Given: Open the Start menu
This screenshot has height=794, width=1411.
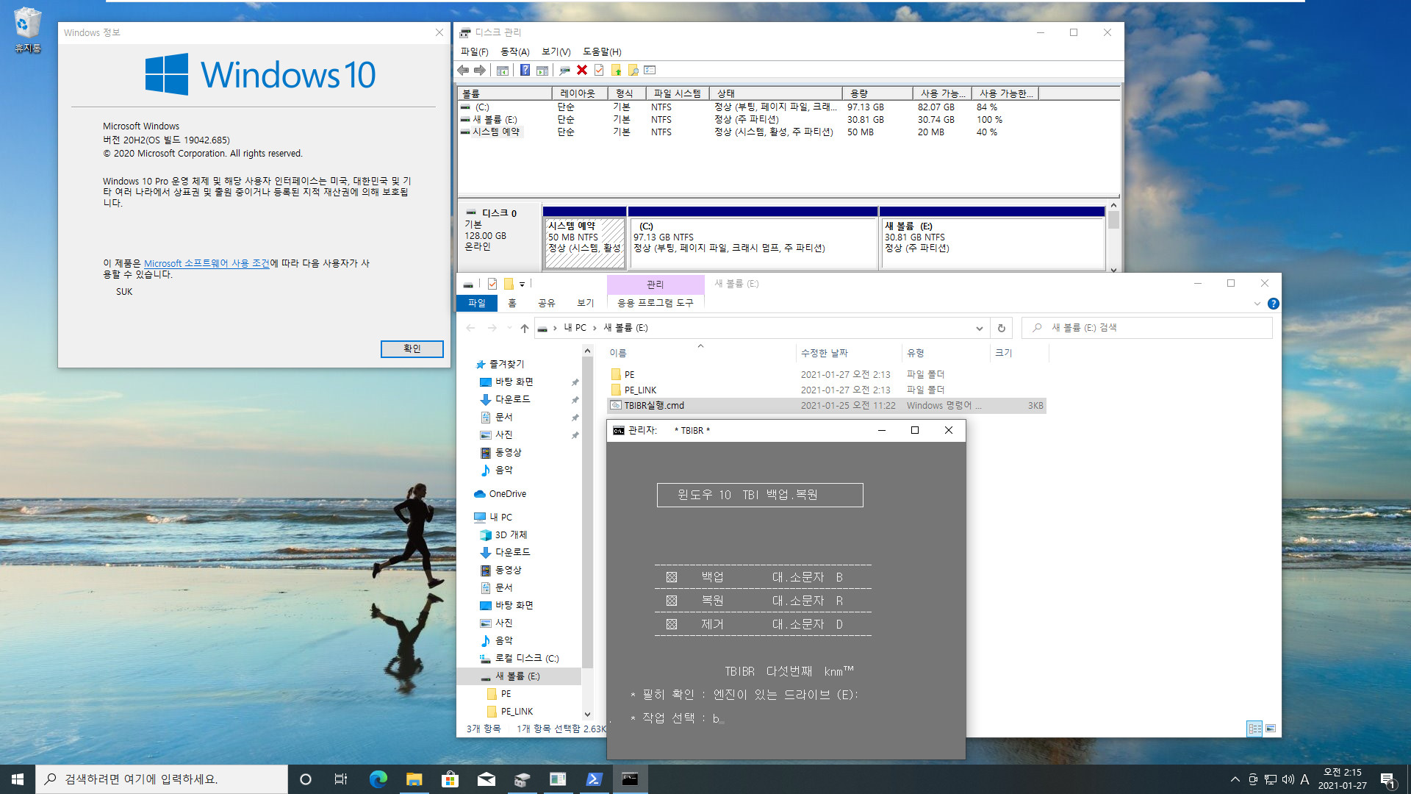Looking at the screenshot, I should pos(18,779).
